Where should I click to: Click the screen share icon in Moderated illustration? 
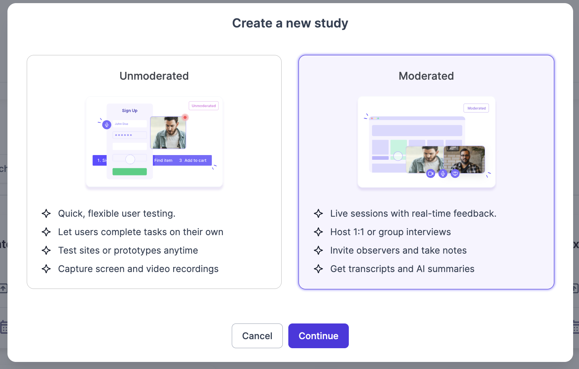coord(455,173)
